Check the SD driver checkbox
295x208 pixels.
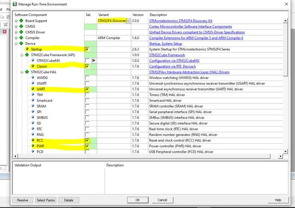click(x=87, y=123)
